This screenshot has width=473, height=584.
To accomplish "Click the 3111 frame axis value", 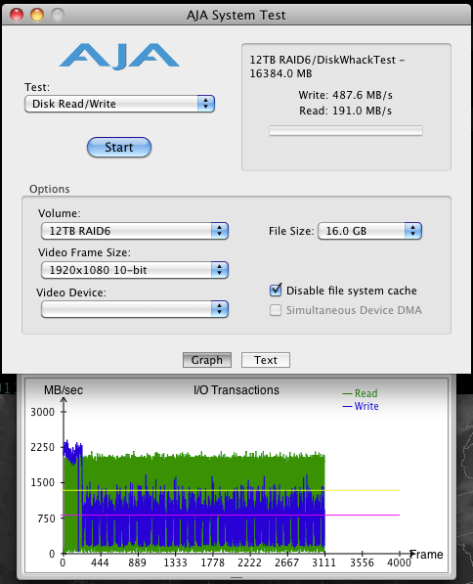I will (323, 562).
